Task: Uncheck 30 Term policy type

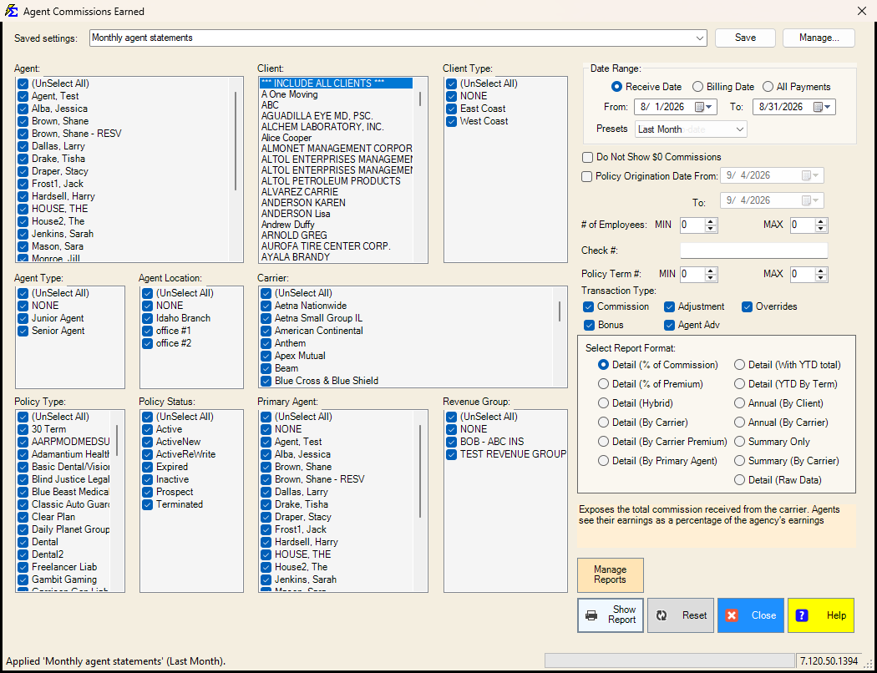Action: coord(23,430)
